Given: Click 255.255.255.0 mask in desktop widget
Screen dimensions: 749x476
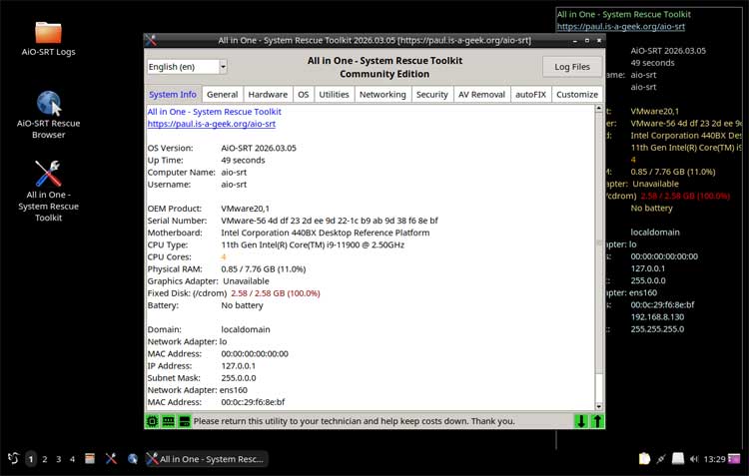Looking at the screenshot, I should (x=657, y=329).
